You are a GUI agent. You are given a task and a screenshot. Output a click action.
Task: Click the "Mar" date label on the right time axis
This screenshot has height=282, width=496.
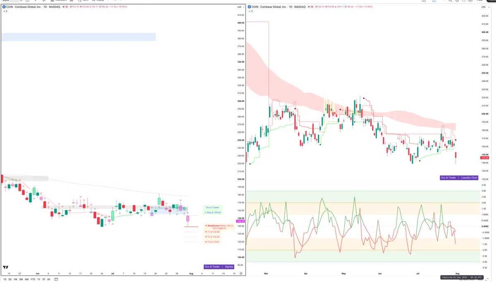pos(267,273)
